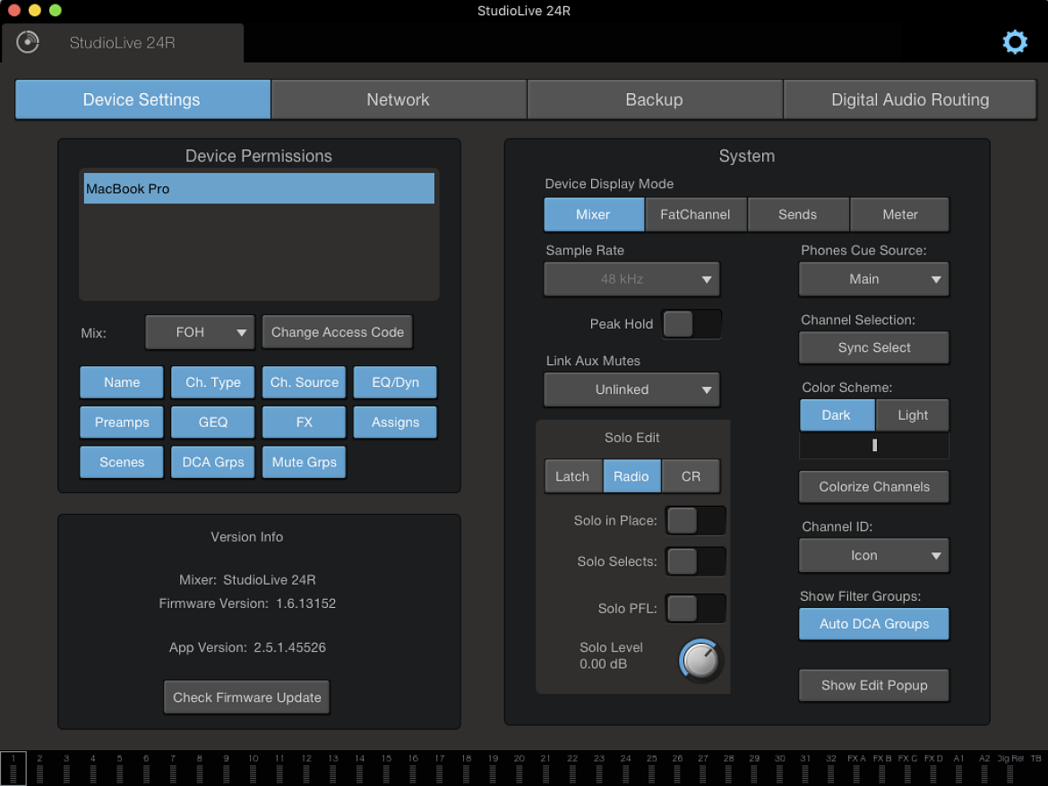Choose CR solo edit mode
Viewport: 1048px width, 786px height.
coord(691,477)
